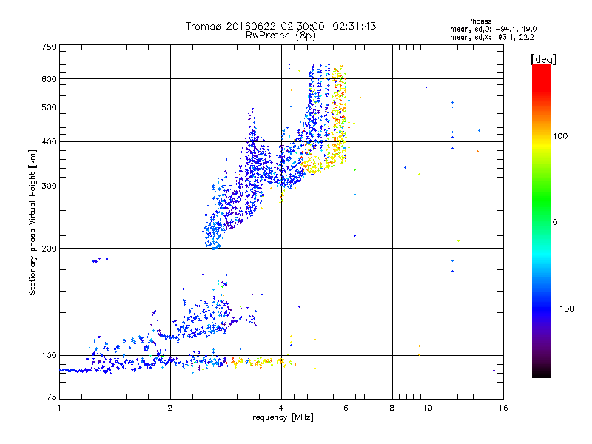Click the '10' x-axis tick label
Viewport: 592px width, 444px height.
pos(428,408)
